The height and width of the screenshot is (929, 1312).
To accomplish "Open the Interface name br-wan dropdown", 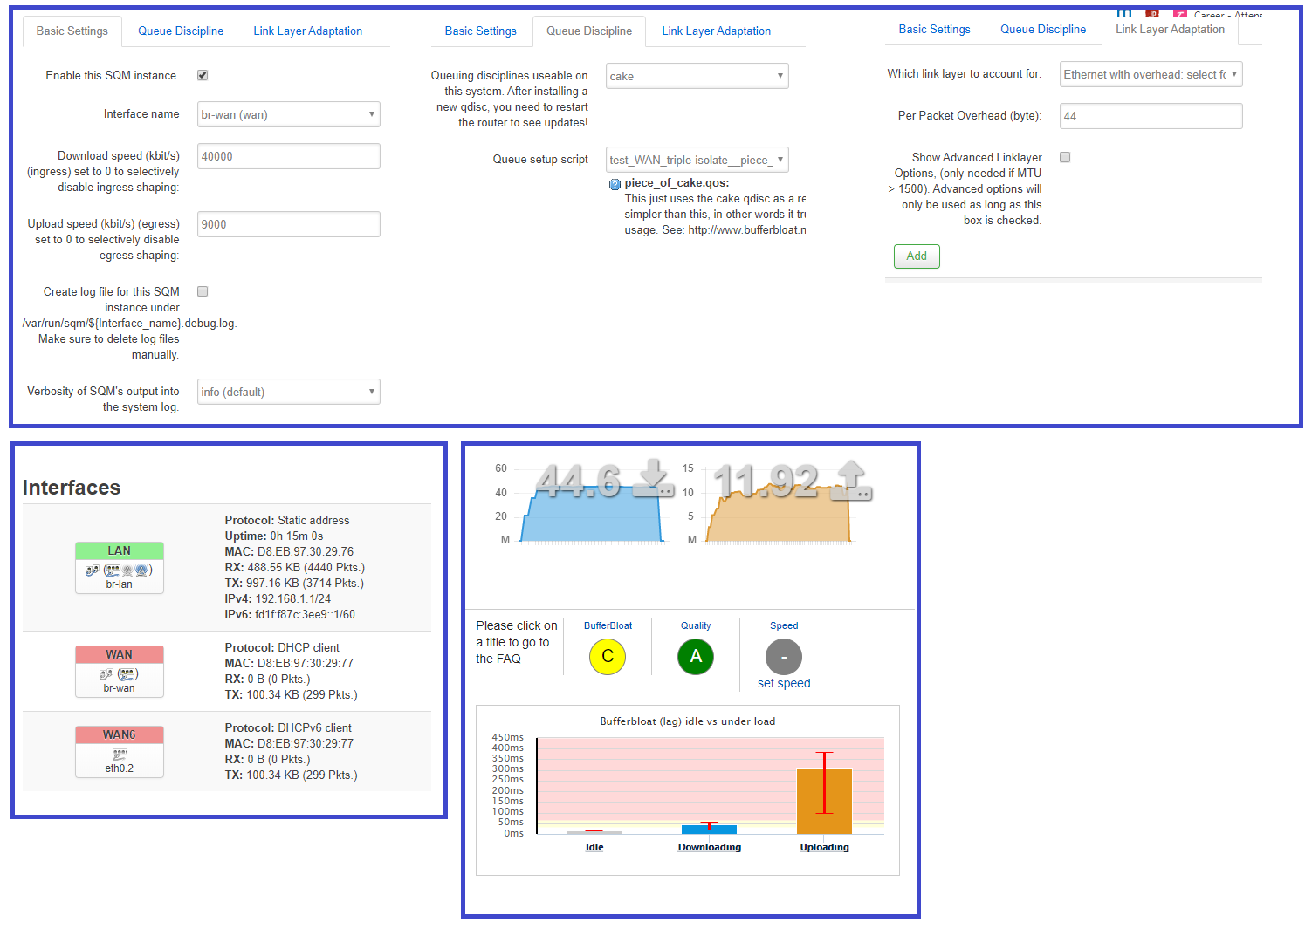I will click(288, 114).
